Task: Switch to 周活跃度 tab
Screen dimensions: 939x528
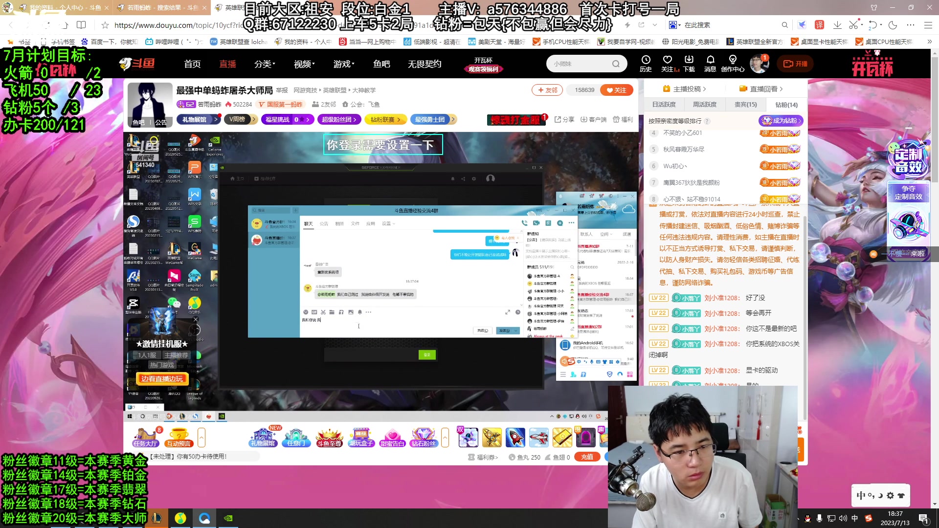Action: click(704, 105)
